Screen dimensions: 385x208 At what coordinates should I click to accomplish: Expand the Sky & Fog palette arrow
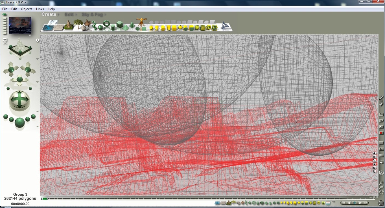click(x=106, y=15)
